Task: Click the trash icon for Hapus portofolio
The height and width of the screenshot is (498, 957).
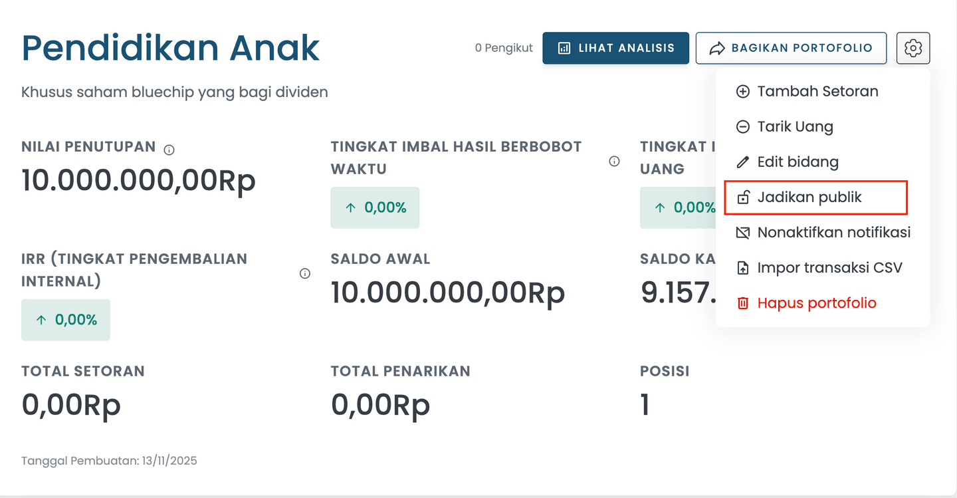Action: pyautogui.click(x=743, y=303)
